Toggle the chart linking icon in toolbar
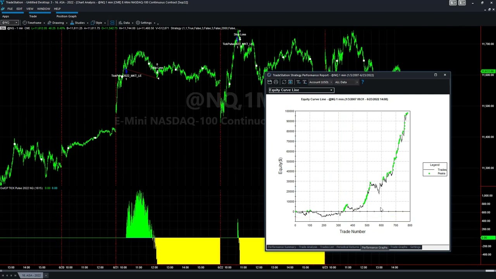The width and height of the screenshot is (496, 279). click(112, 22)
